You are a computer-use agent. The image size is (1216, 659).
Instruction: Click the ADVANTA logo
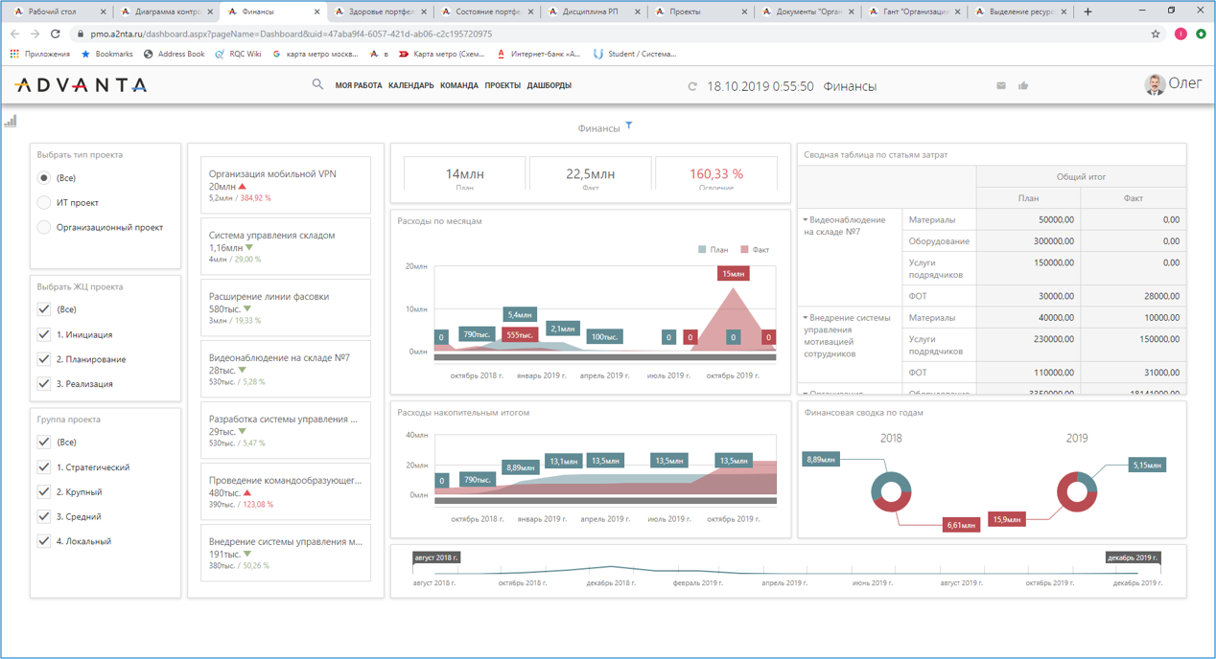pyautogui.click(x=81, y=85)
